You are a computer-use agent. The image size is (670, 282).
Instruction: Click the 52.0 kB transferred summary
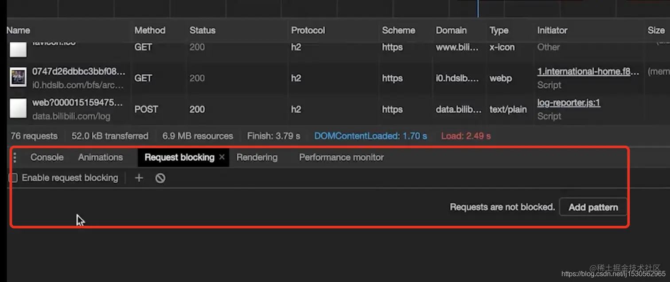(x=110, y=136)
